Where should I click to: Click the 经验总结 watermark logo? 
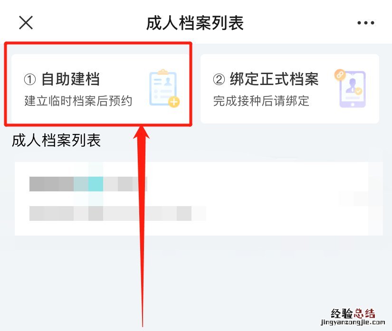(x=353, y=313)
